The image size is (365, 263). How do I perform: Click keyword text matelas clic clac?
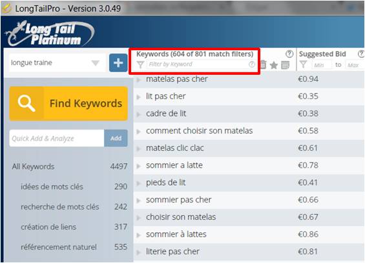pos(175,148)
